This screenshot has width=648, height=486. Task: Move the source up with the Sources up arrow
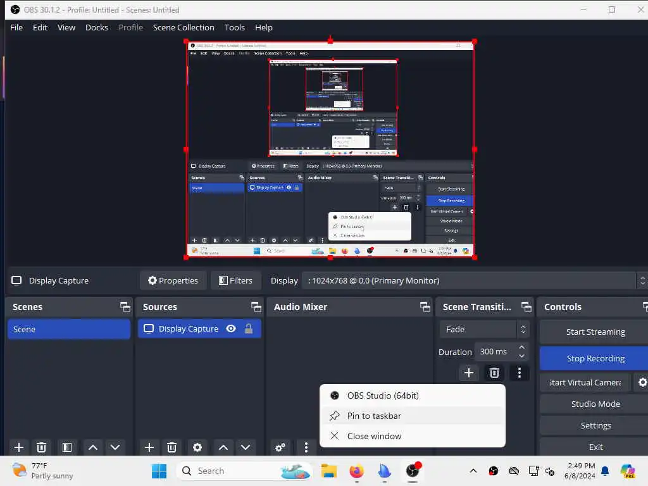pos(223,447)
